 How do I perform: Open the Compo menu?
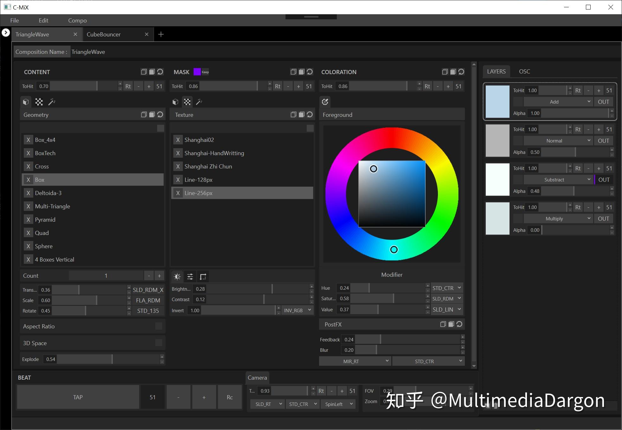77,20
